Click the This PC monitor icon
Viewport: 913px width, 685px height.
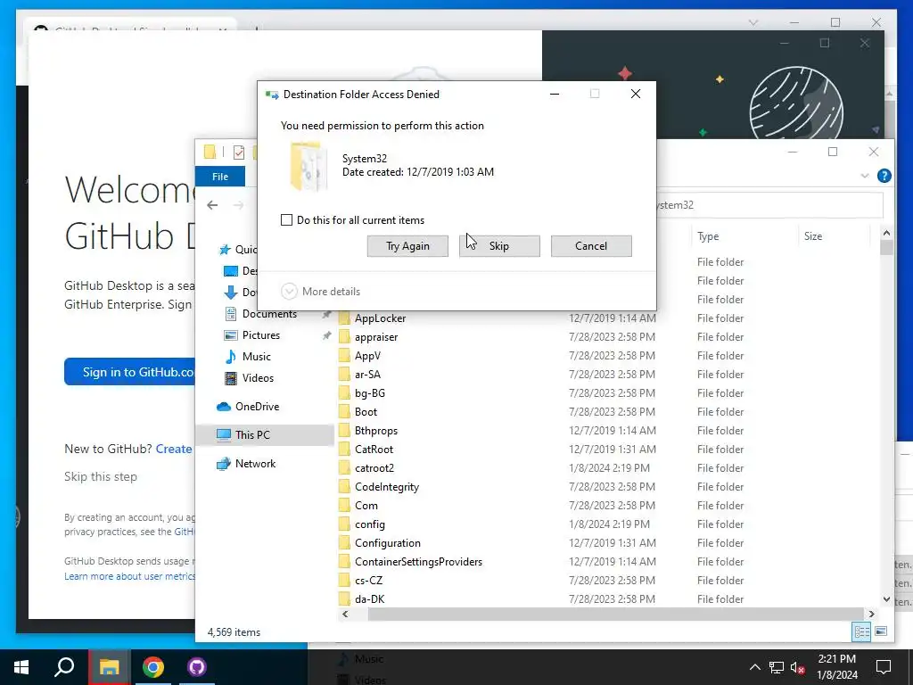224,435
